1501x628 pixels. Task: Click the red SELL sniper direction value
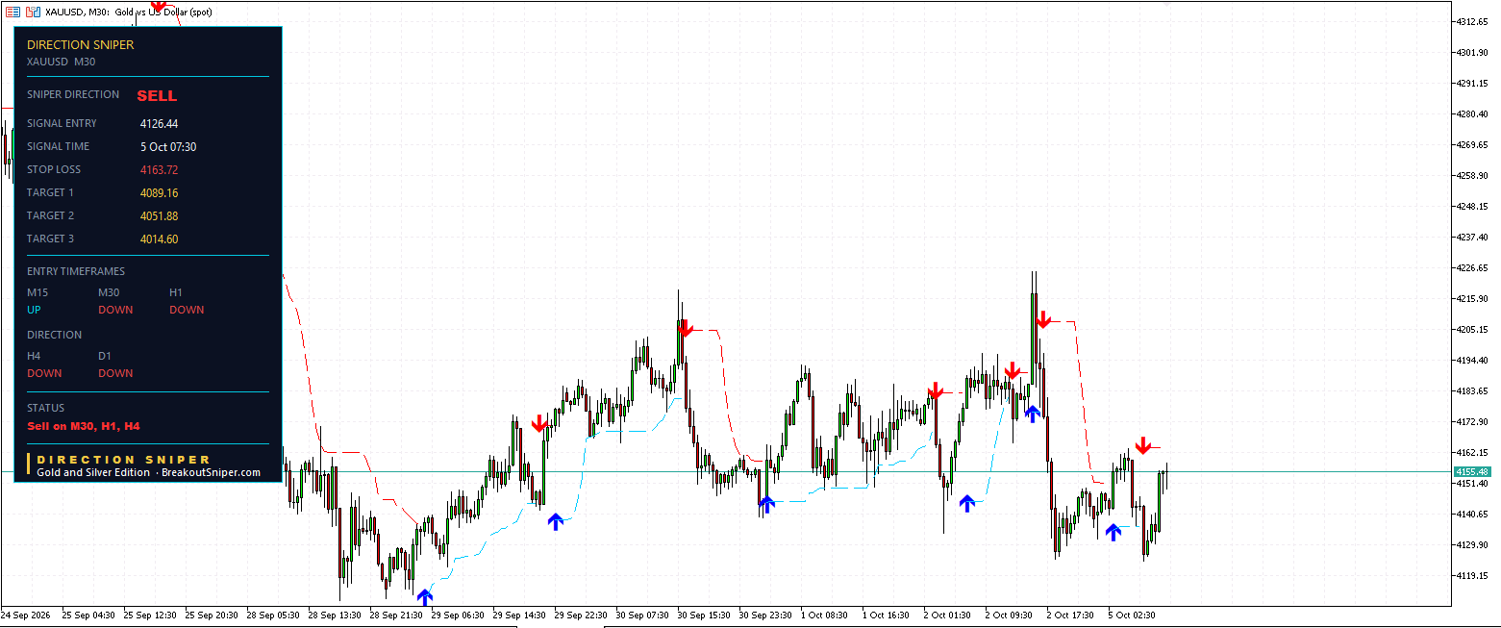pos(157,96)
